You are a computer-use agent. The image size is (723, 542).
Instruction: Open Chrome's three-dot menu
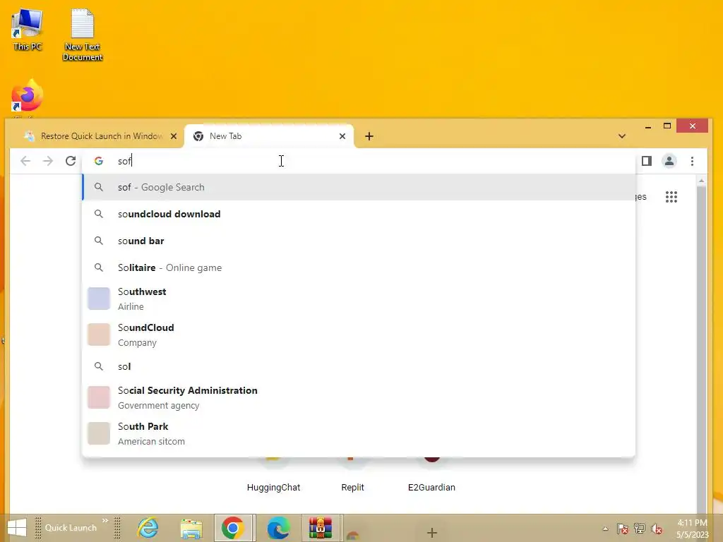tap(692, 161)
